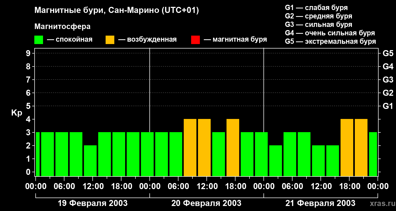Click the '5' value on the Kp axis
Viewport: 396px width, 211px height.
tap(29, 106)
